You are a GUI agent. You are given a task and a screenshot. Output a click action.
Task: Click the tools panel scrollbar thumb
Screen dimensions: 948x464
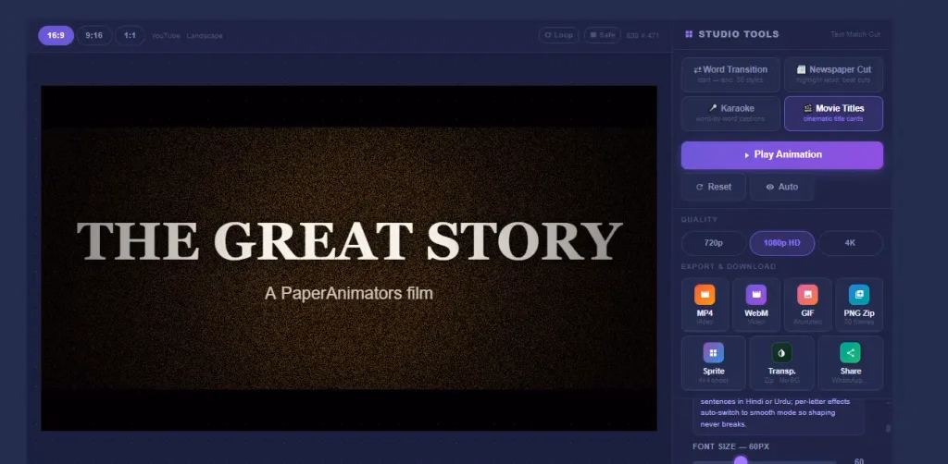(x=888, y=428)
